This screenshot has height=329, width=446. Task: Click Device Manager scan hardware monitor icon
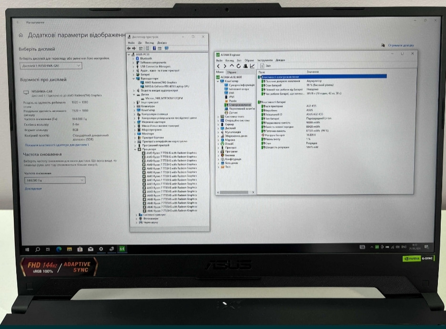pos(165,48)
